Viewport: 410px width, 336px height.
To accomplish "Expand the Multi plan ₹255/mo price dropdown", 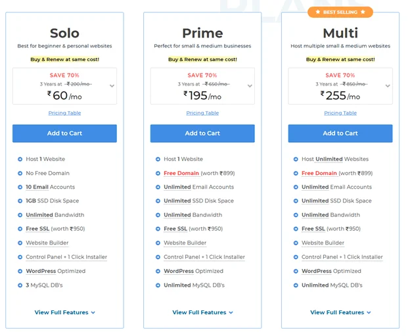I will pyautogui.click(x=388, y=86).
